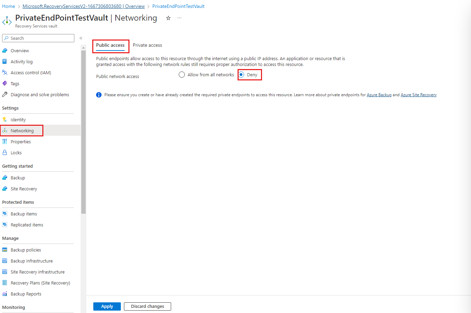This screenshot has height=313, width=471.
Task: Click the Site Recovery infrastructure icon
Action: tap(5, 272)
